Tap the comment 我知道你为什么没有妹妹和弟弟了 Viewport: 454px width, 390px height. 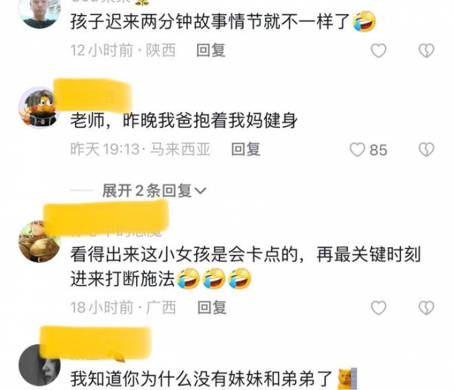tap(213, 379)
